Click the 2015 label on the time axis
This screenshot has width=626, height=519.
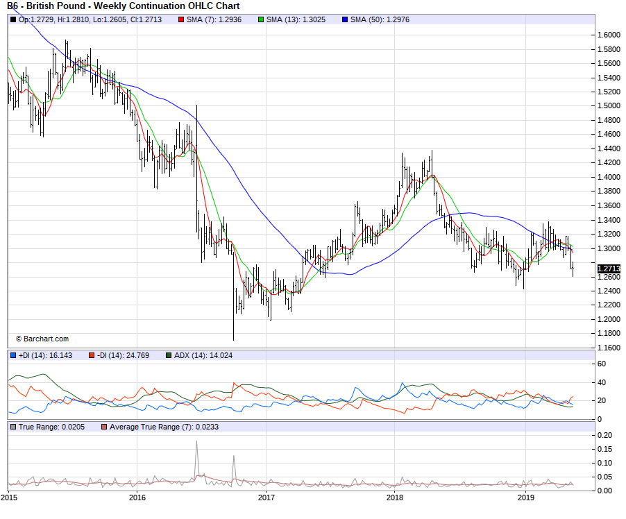pos(10,497)
